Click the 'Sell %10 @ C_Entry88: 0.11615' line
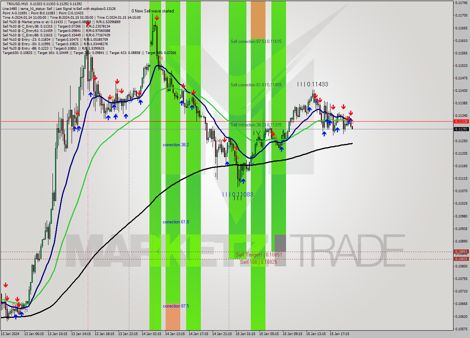The width and height of the screenshot is (470, 338). (56, 35)
